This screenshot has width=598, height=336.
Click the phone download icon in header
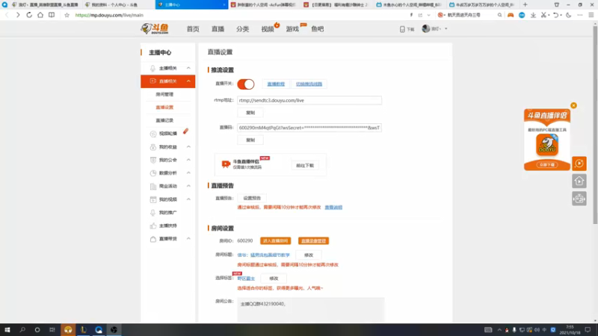[402, 29]
